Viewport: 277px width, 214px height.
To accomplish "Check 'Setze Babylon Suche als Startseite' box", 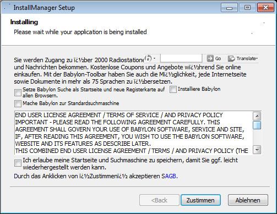I will tap(18, 92).
